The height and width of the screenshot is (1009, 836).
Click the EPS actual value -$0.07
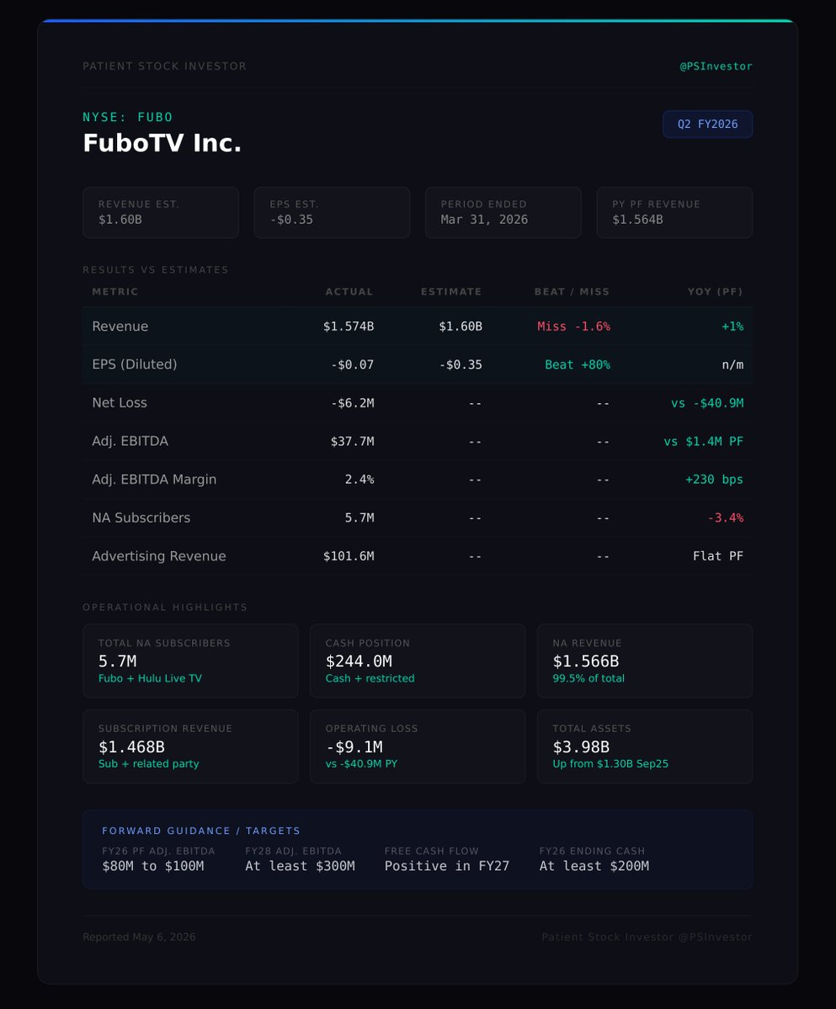[352, 365]
